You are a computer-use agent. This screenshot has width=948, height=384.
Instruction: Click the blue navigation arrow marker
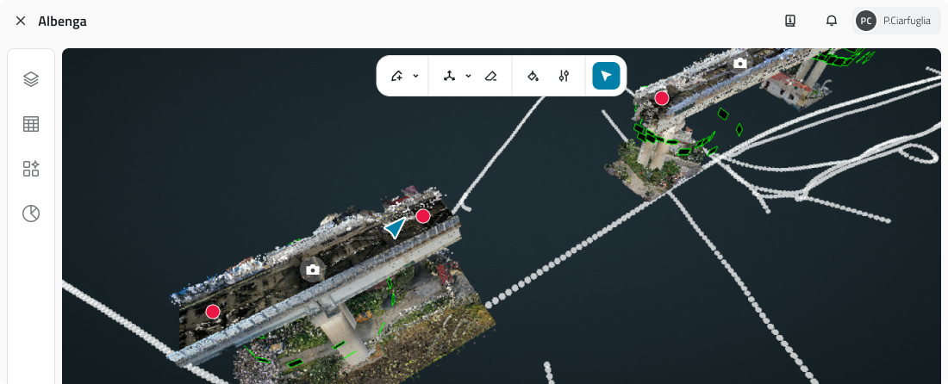[x=395, y=227]
